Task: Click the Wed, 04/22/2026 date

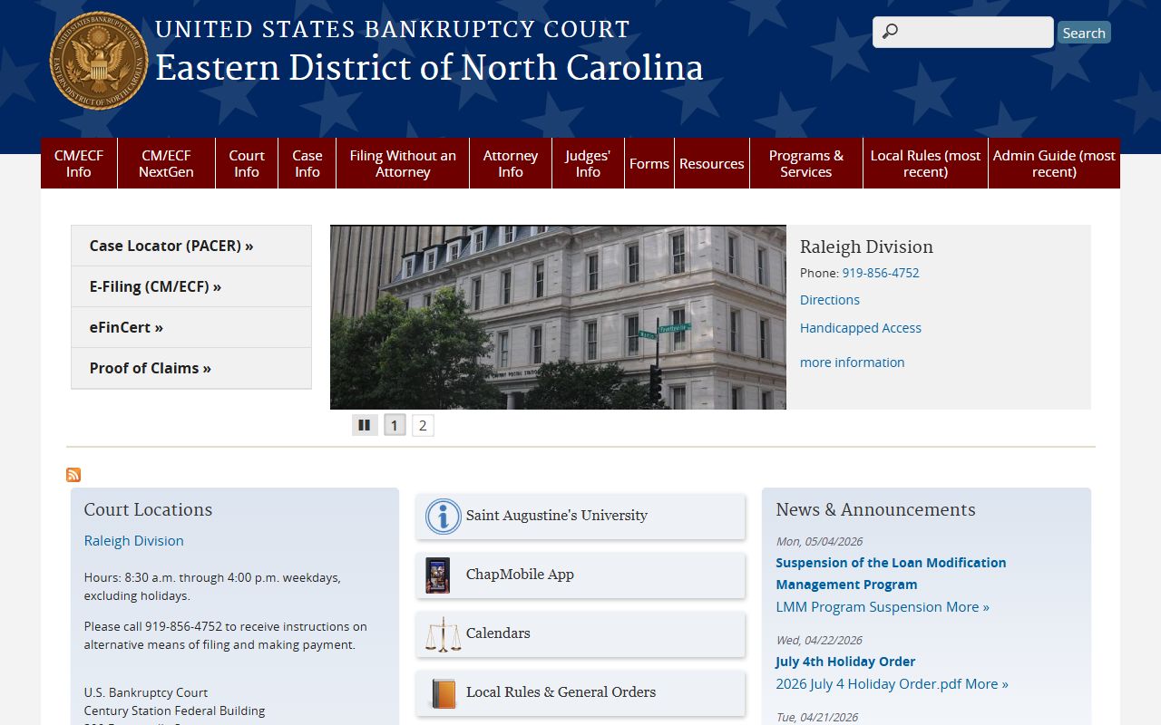Action: click(819, 641)
